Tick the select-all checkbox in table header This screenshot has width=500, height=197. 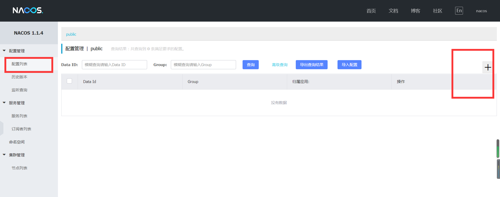tap(69, 81)
